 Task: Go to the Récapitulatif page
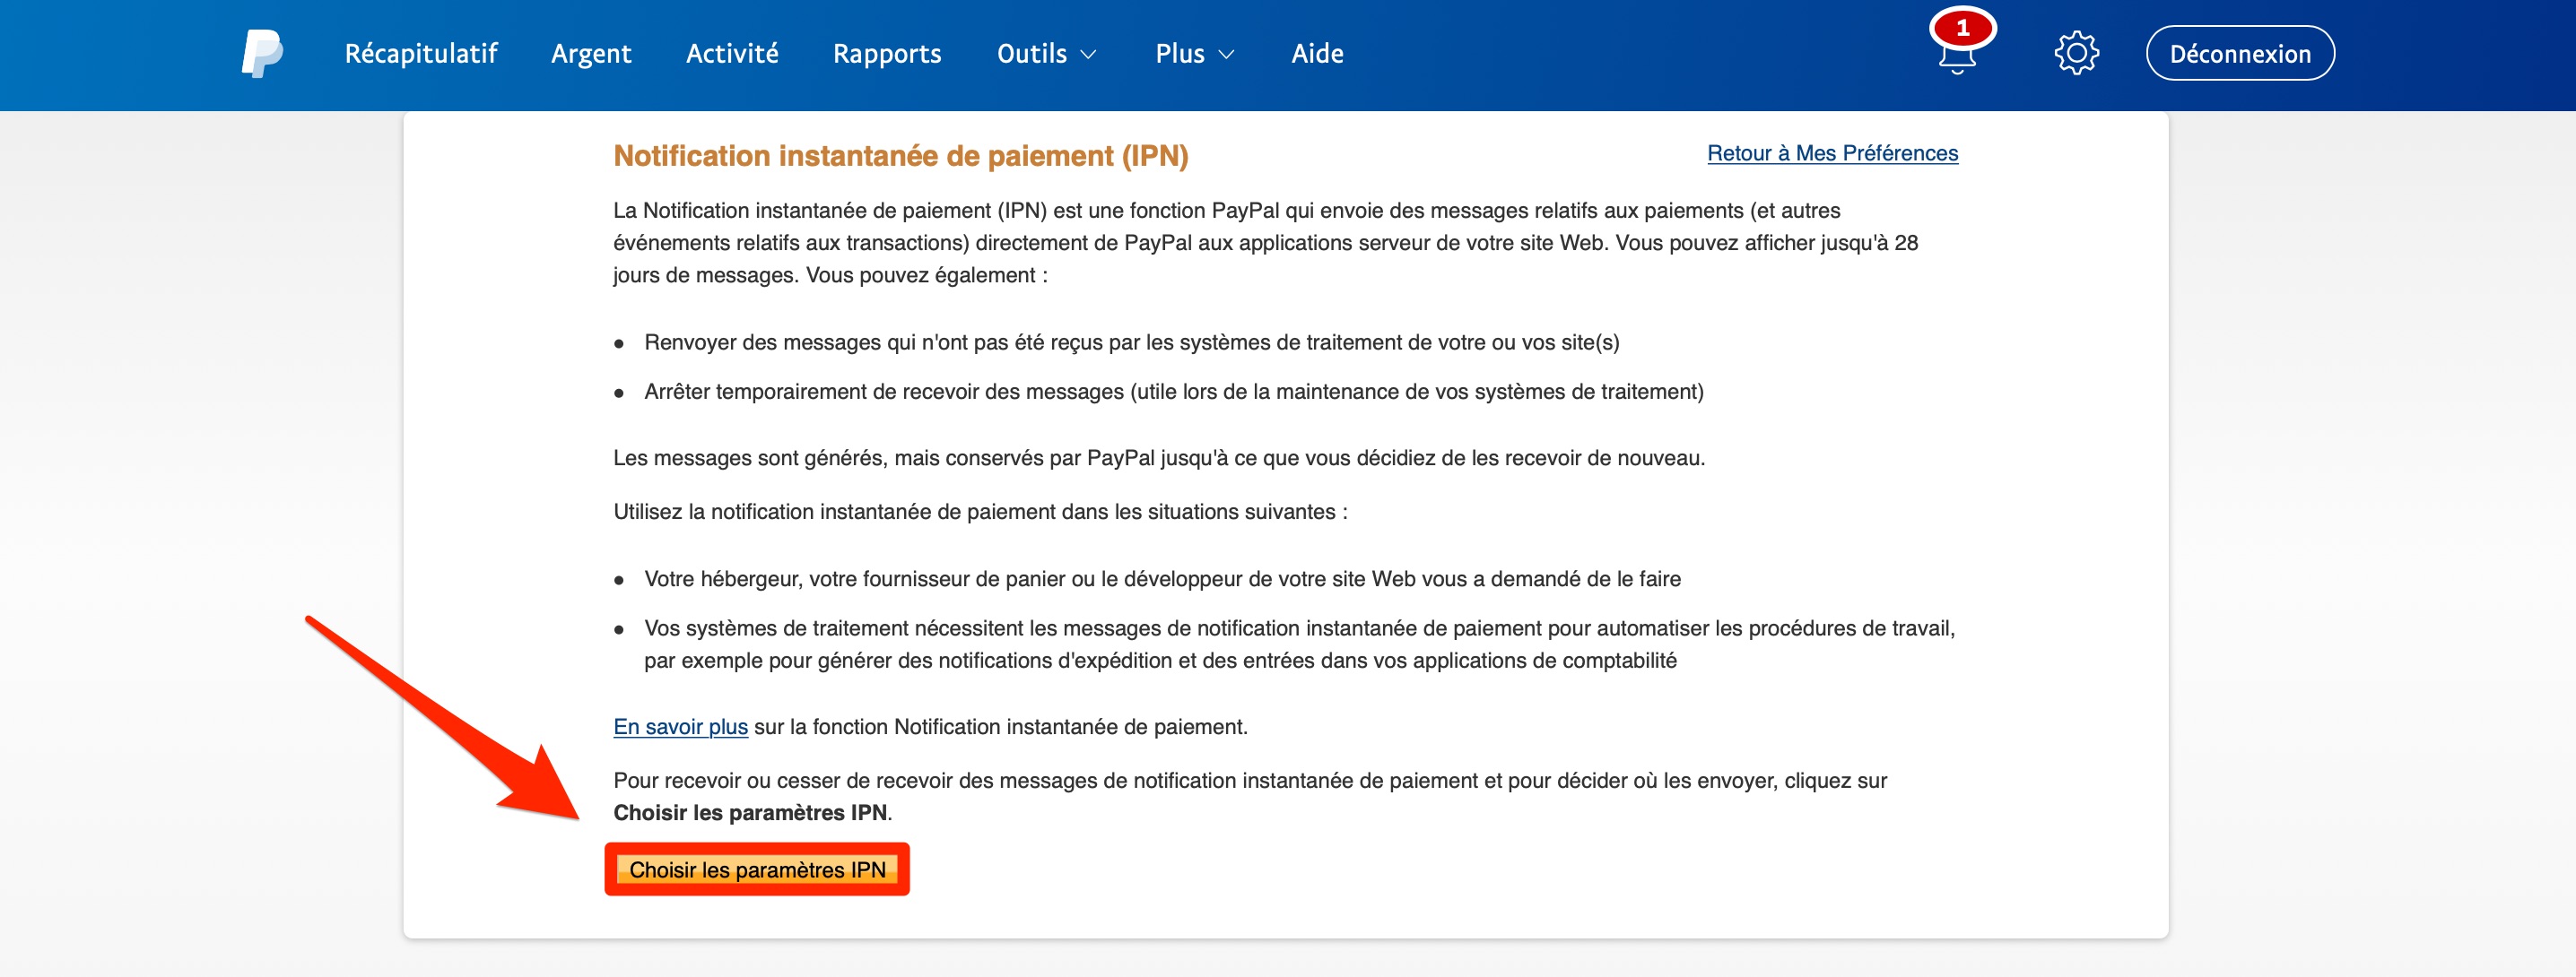pos(420,54)
